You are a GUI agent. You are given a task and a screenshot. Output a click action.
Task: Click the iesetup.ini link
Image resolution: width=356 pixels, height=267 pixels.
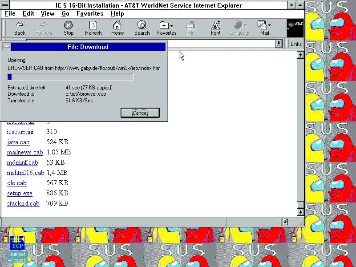[x=20, y=132]
